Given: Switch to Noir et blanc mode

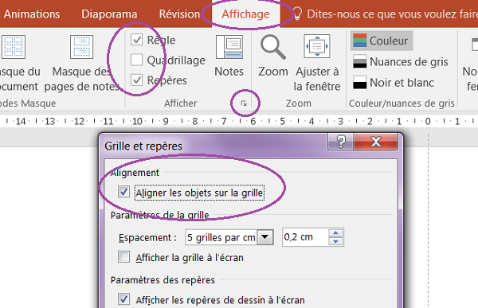Looking at the screenshot, I should pyautogui.click(x=394, y=82).
